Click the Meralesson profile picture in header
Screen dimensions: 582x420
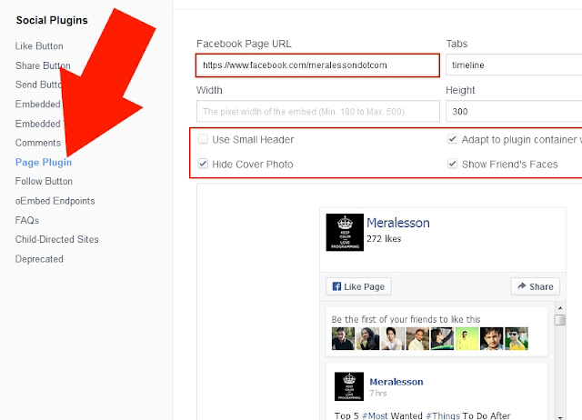tap(345, 232)
